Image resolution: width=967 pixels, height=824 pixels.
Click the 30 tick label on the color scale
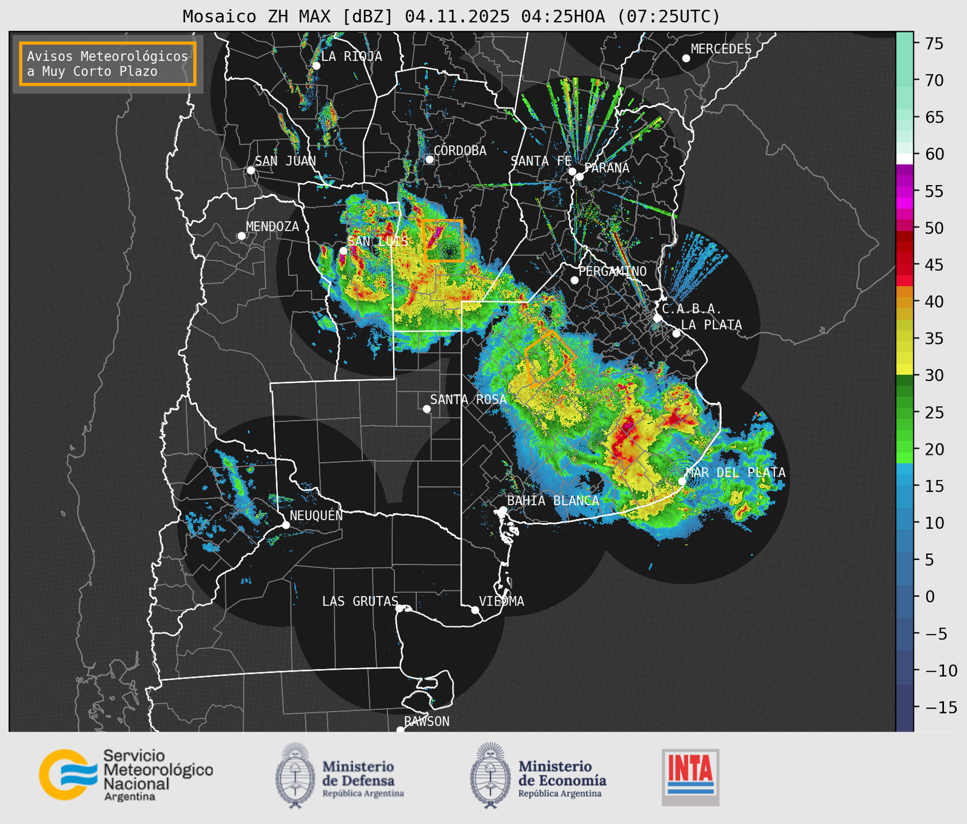coord(934,375)
